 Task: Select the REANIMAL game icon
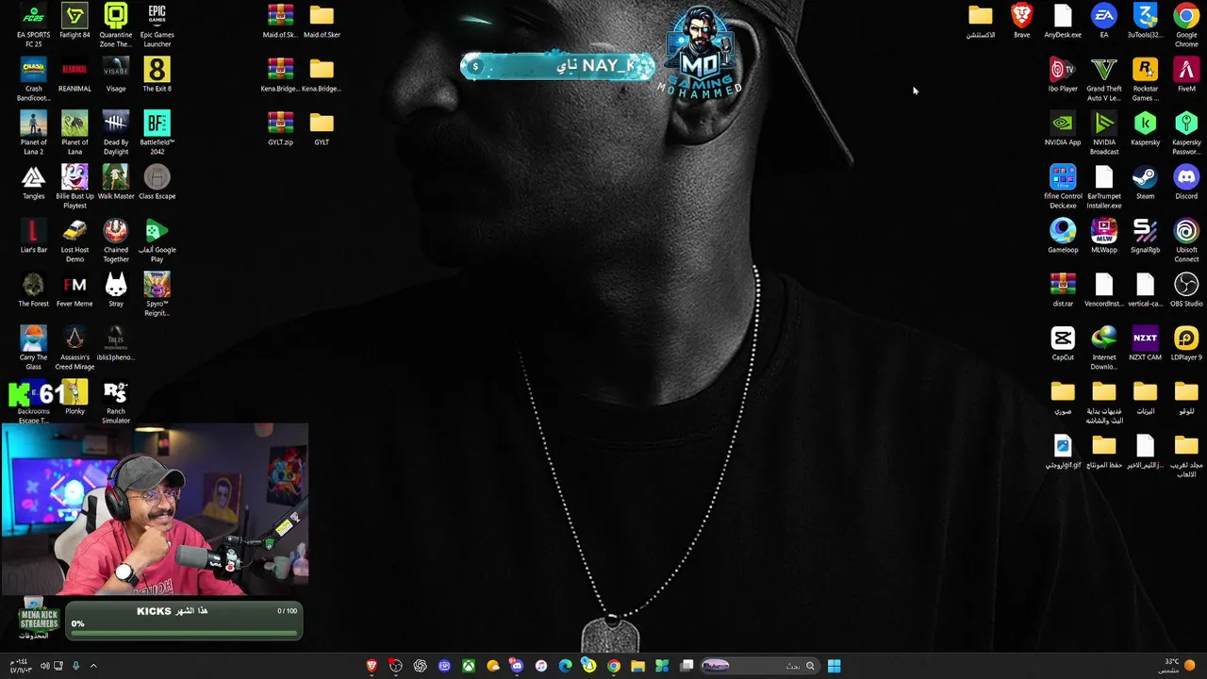coord(74,75)
